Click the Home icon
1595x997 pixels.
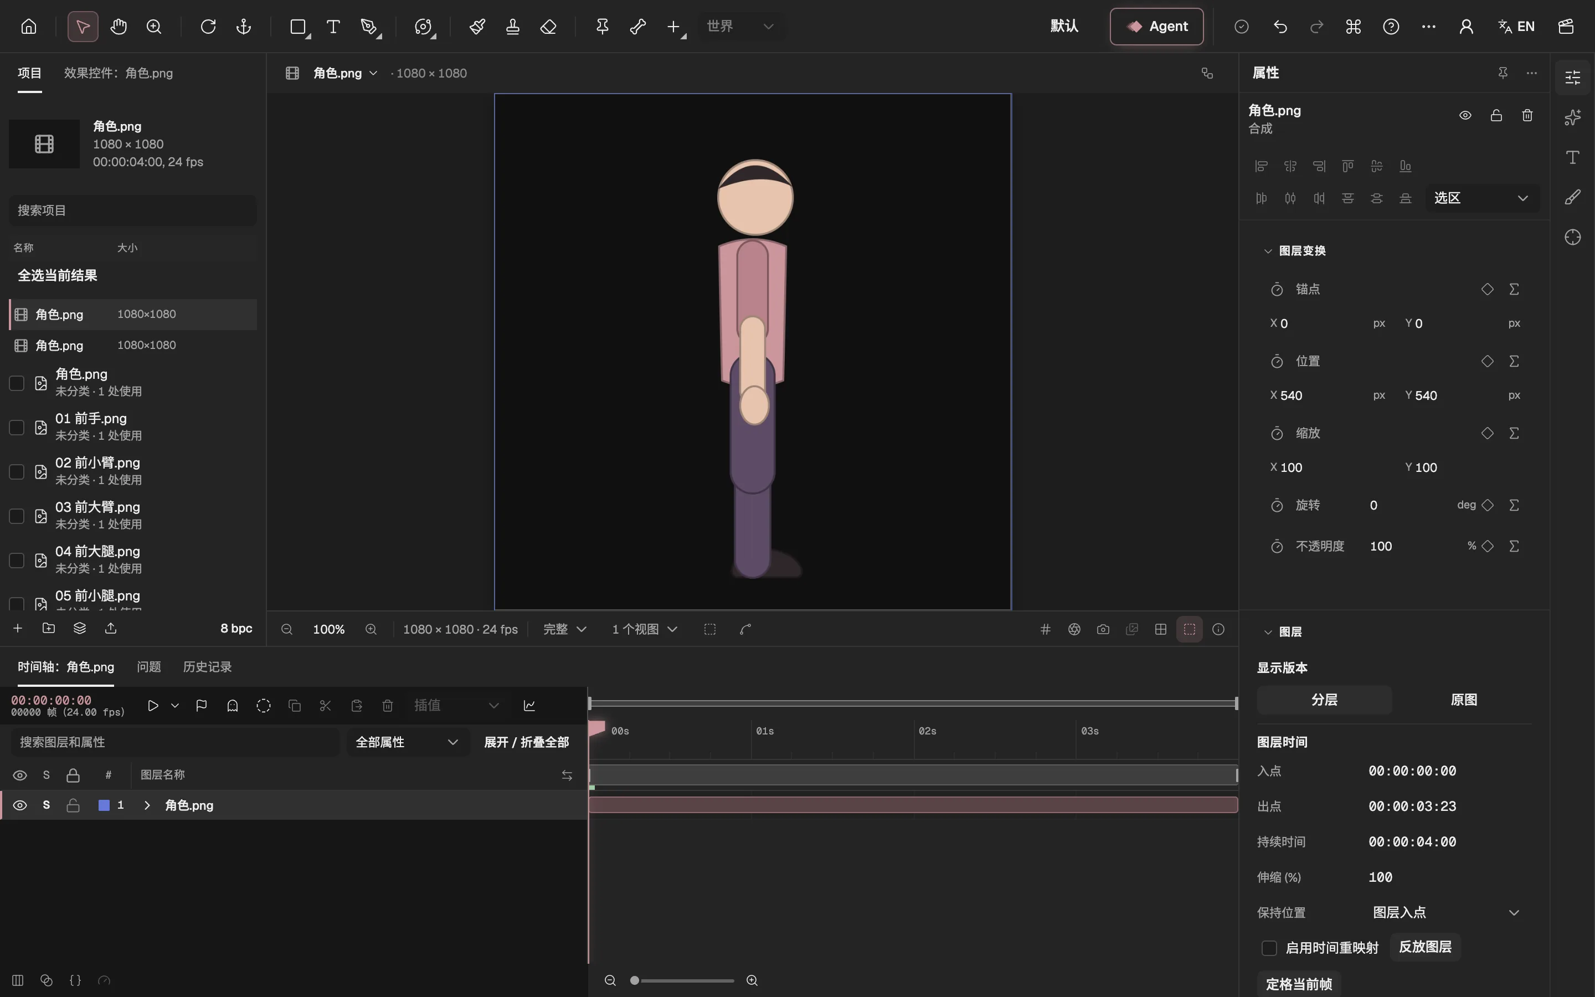click(28, 27)
